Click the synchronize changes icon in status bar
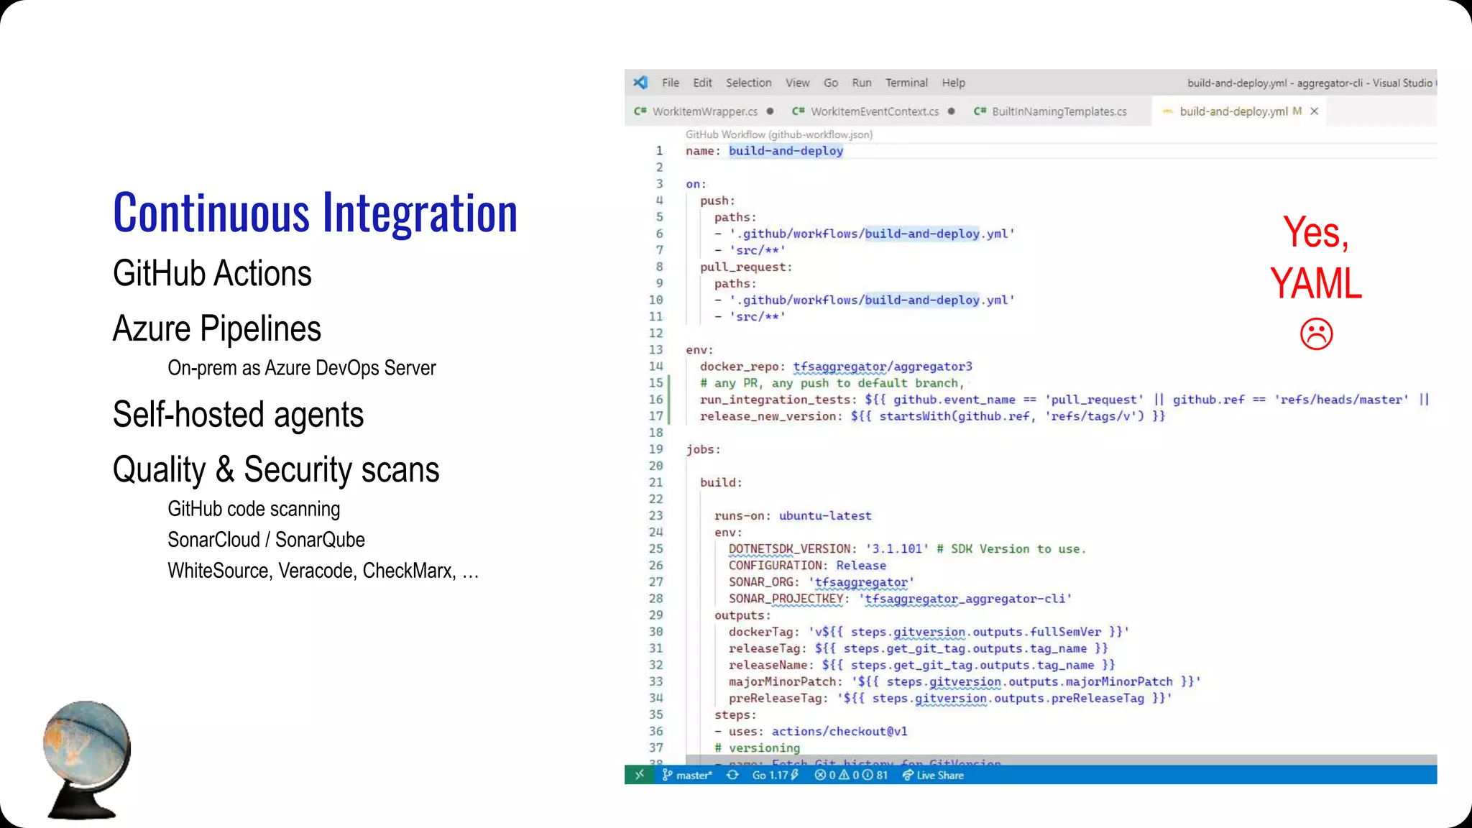This screenshot has width=1472, height=828. (x=732, y=775)
